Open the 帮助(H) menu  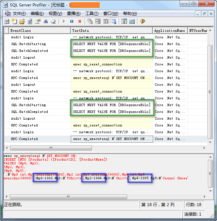[x=130, y=14]
